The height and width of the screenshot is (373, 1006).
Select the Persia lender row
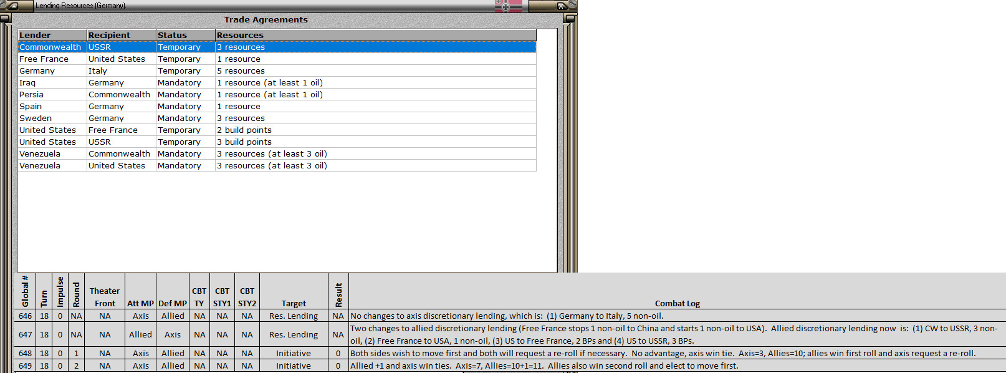click(277, 94)
